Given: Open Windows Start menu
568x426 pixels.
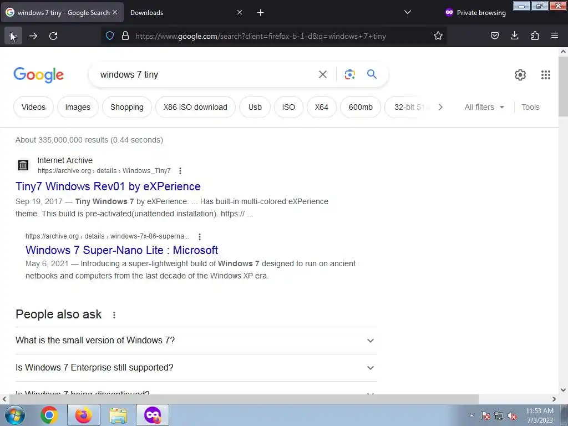Looking at the screenshot, I should [x=15, y=415].
